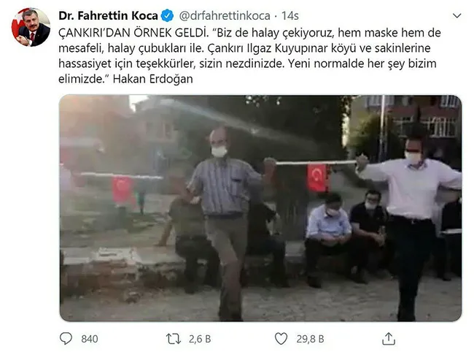The width and height of the screenshot is (474, 352).
Task: Click the blurred red flag at video left
Action: (122, 190)
